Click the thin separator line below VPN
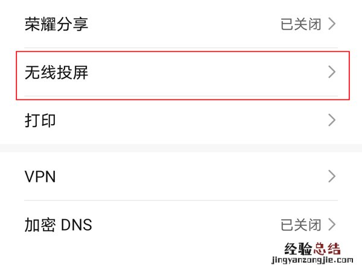 pyautogui.click(x=181, y=201)
